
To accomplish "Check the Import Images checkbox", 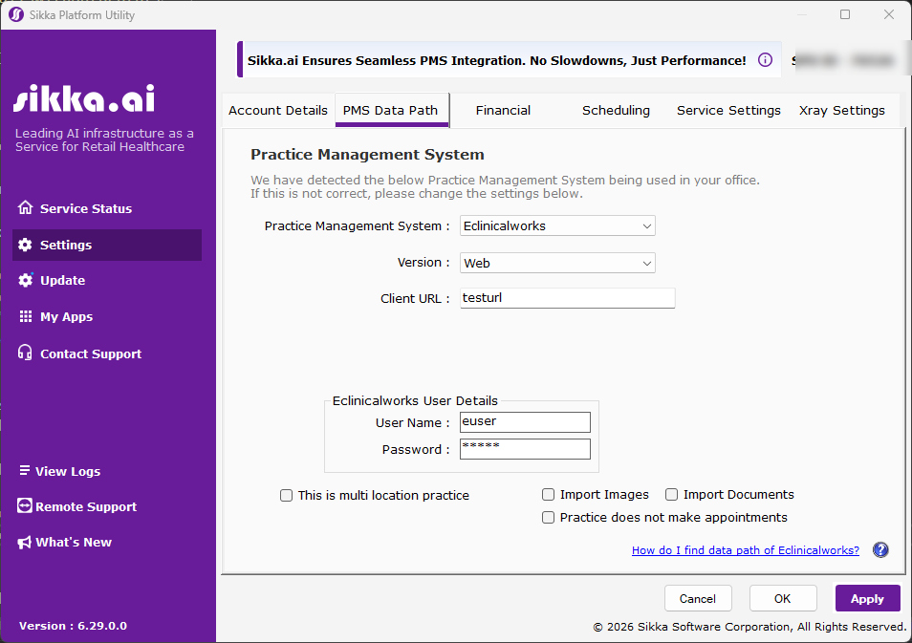I will click(548, 495).
